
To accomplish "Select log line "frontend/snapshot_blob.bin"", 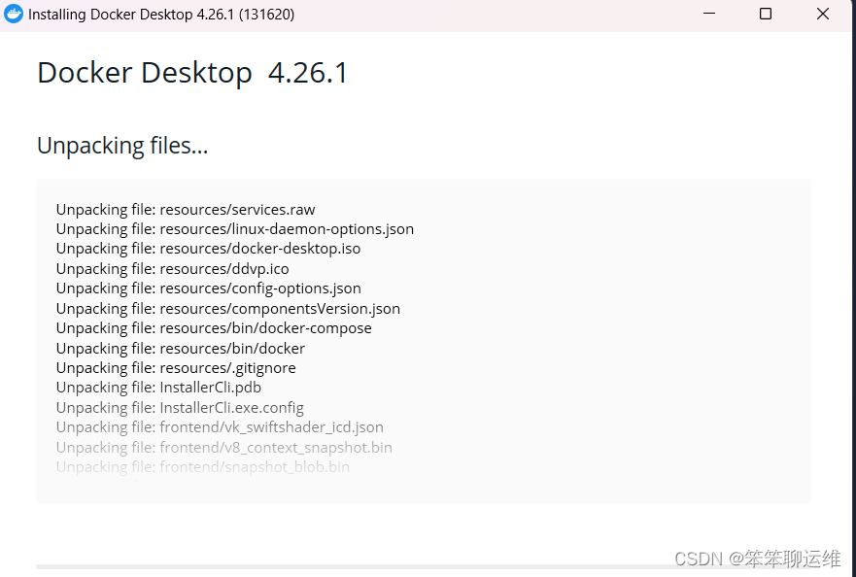I will pyautogui.click(x=202, y=467).
